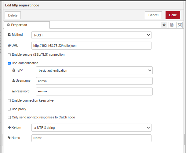The height and width of the screenshot is (153, 186).
Task: Open the basic authentication Type dropdown
Action: coord(94,70)
